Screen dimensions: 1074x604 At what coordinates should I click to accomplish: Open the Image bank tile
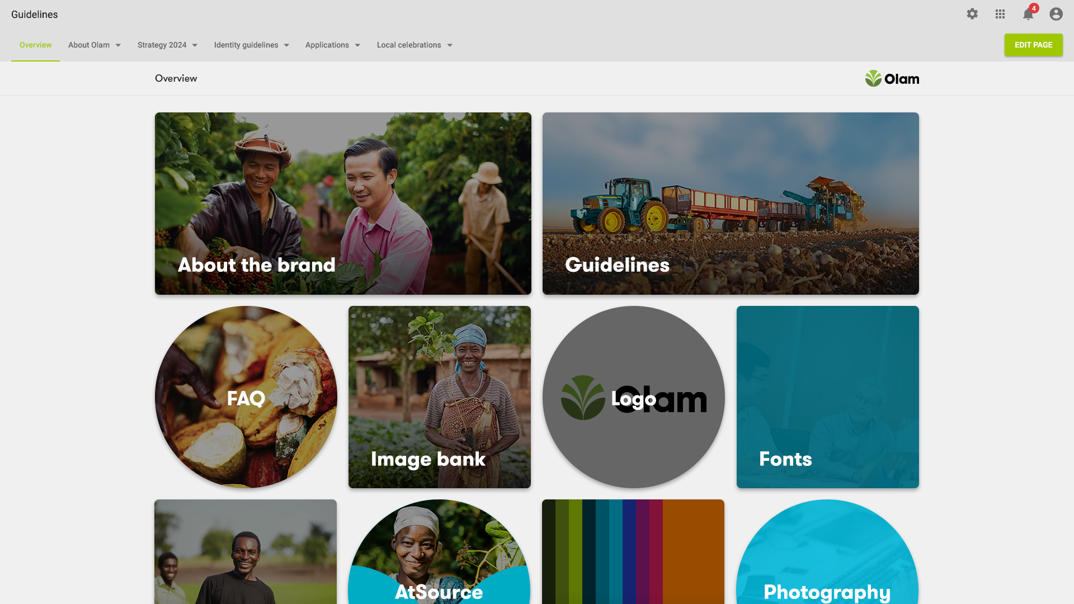440,397
